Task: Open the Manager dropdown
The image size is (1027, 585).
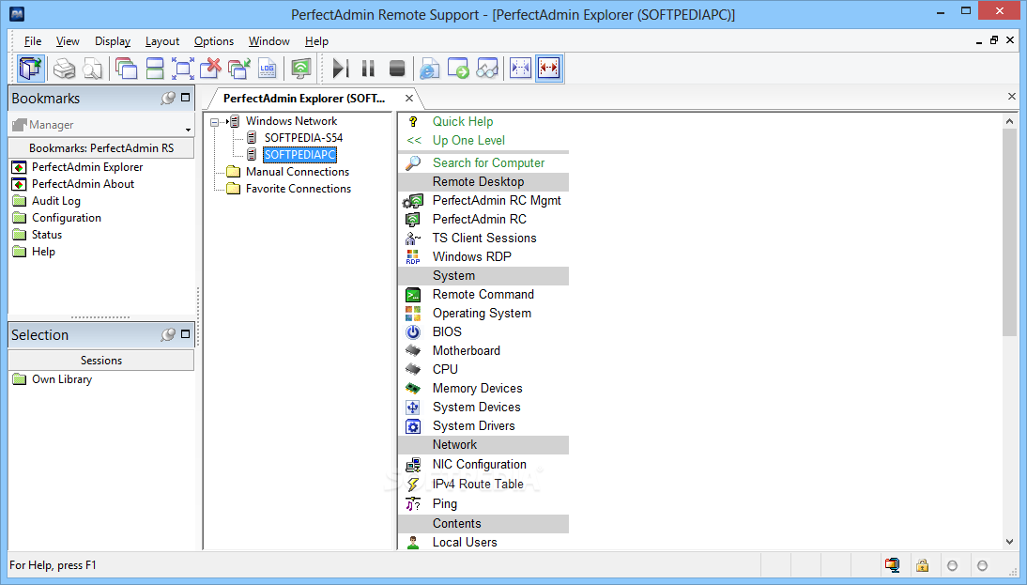Action: [x=100, y=125]
